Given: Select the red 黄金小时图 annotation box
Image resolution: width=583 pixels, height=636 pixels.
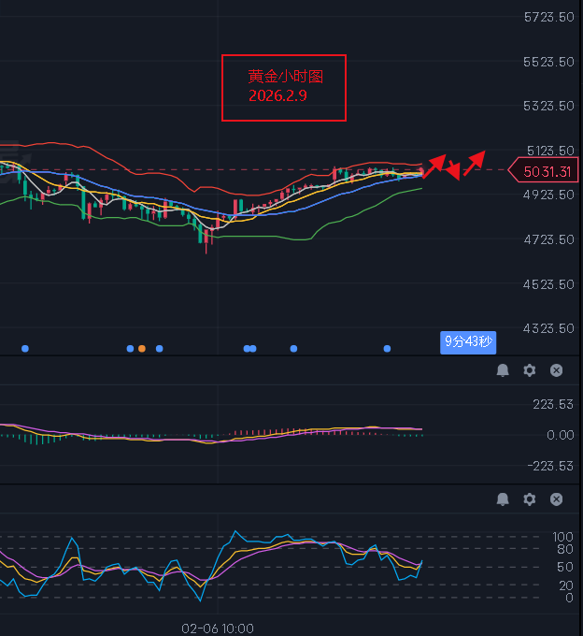Looking at the screenshot, I should (284, 87).
